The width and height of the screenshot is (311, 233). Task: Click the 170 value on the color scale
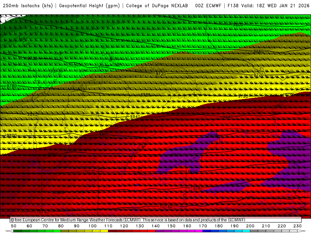point(203,226)
